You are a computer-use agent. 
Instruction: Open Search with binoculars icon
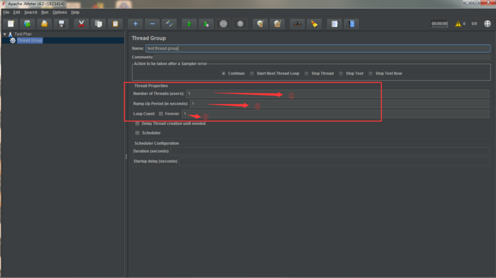point(298,24)
